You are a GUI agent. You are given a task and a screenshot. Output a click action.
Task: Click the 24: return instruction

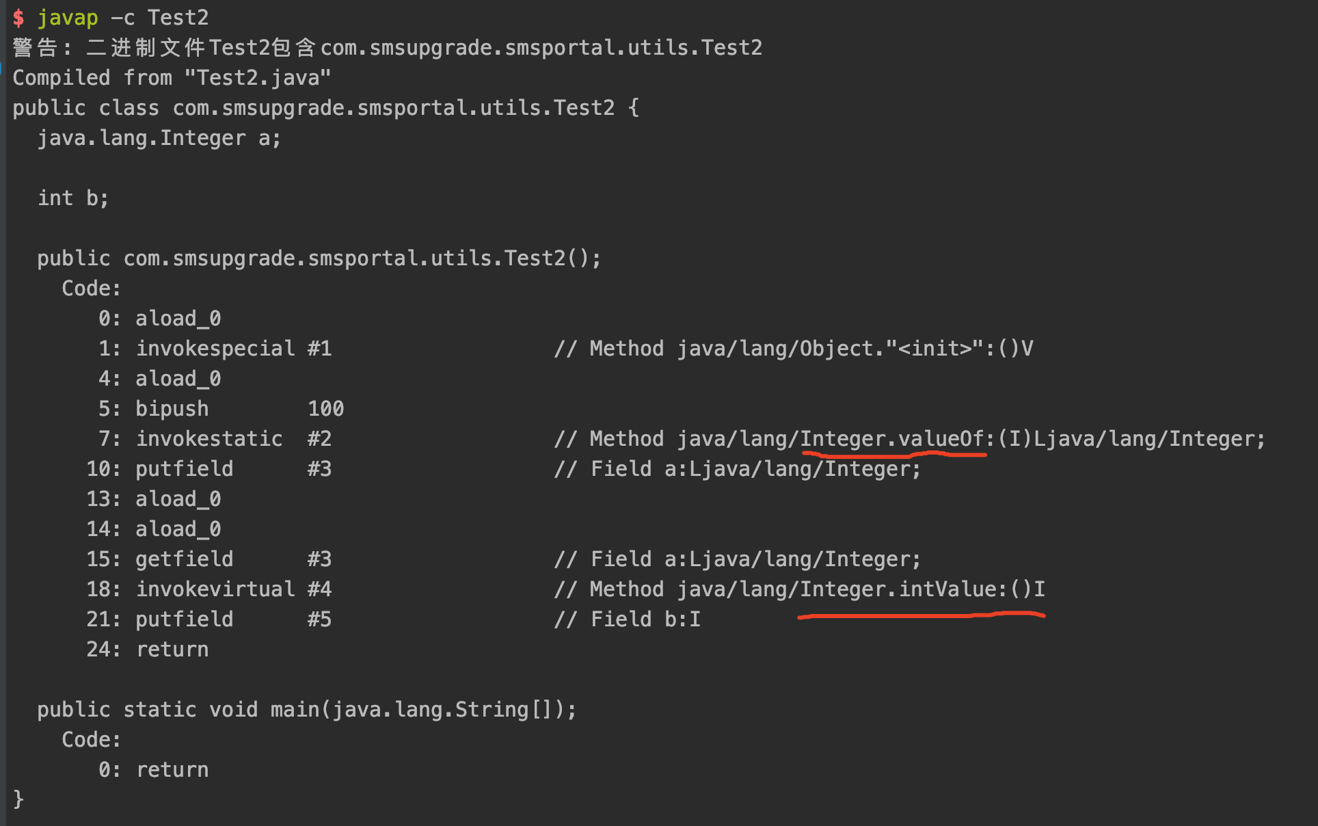148,650
